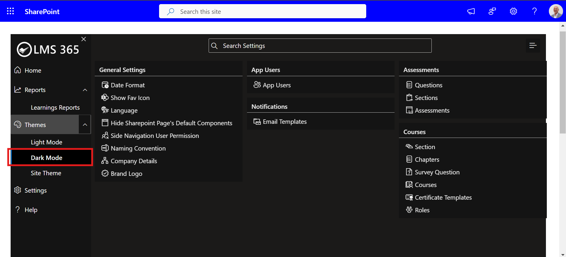Switch to Light Mode theme
The height and width of the screenshot is (257, 566).
point(46,142)
